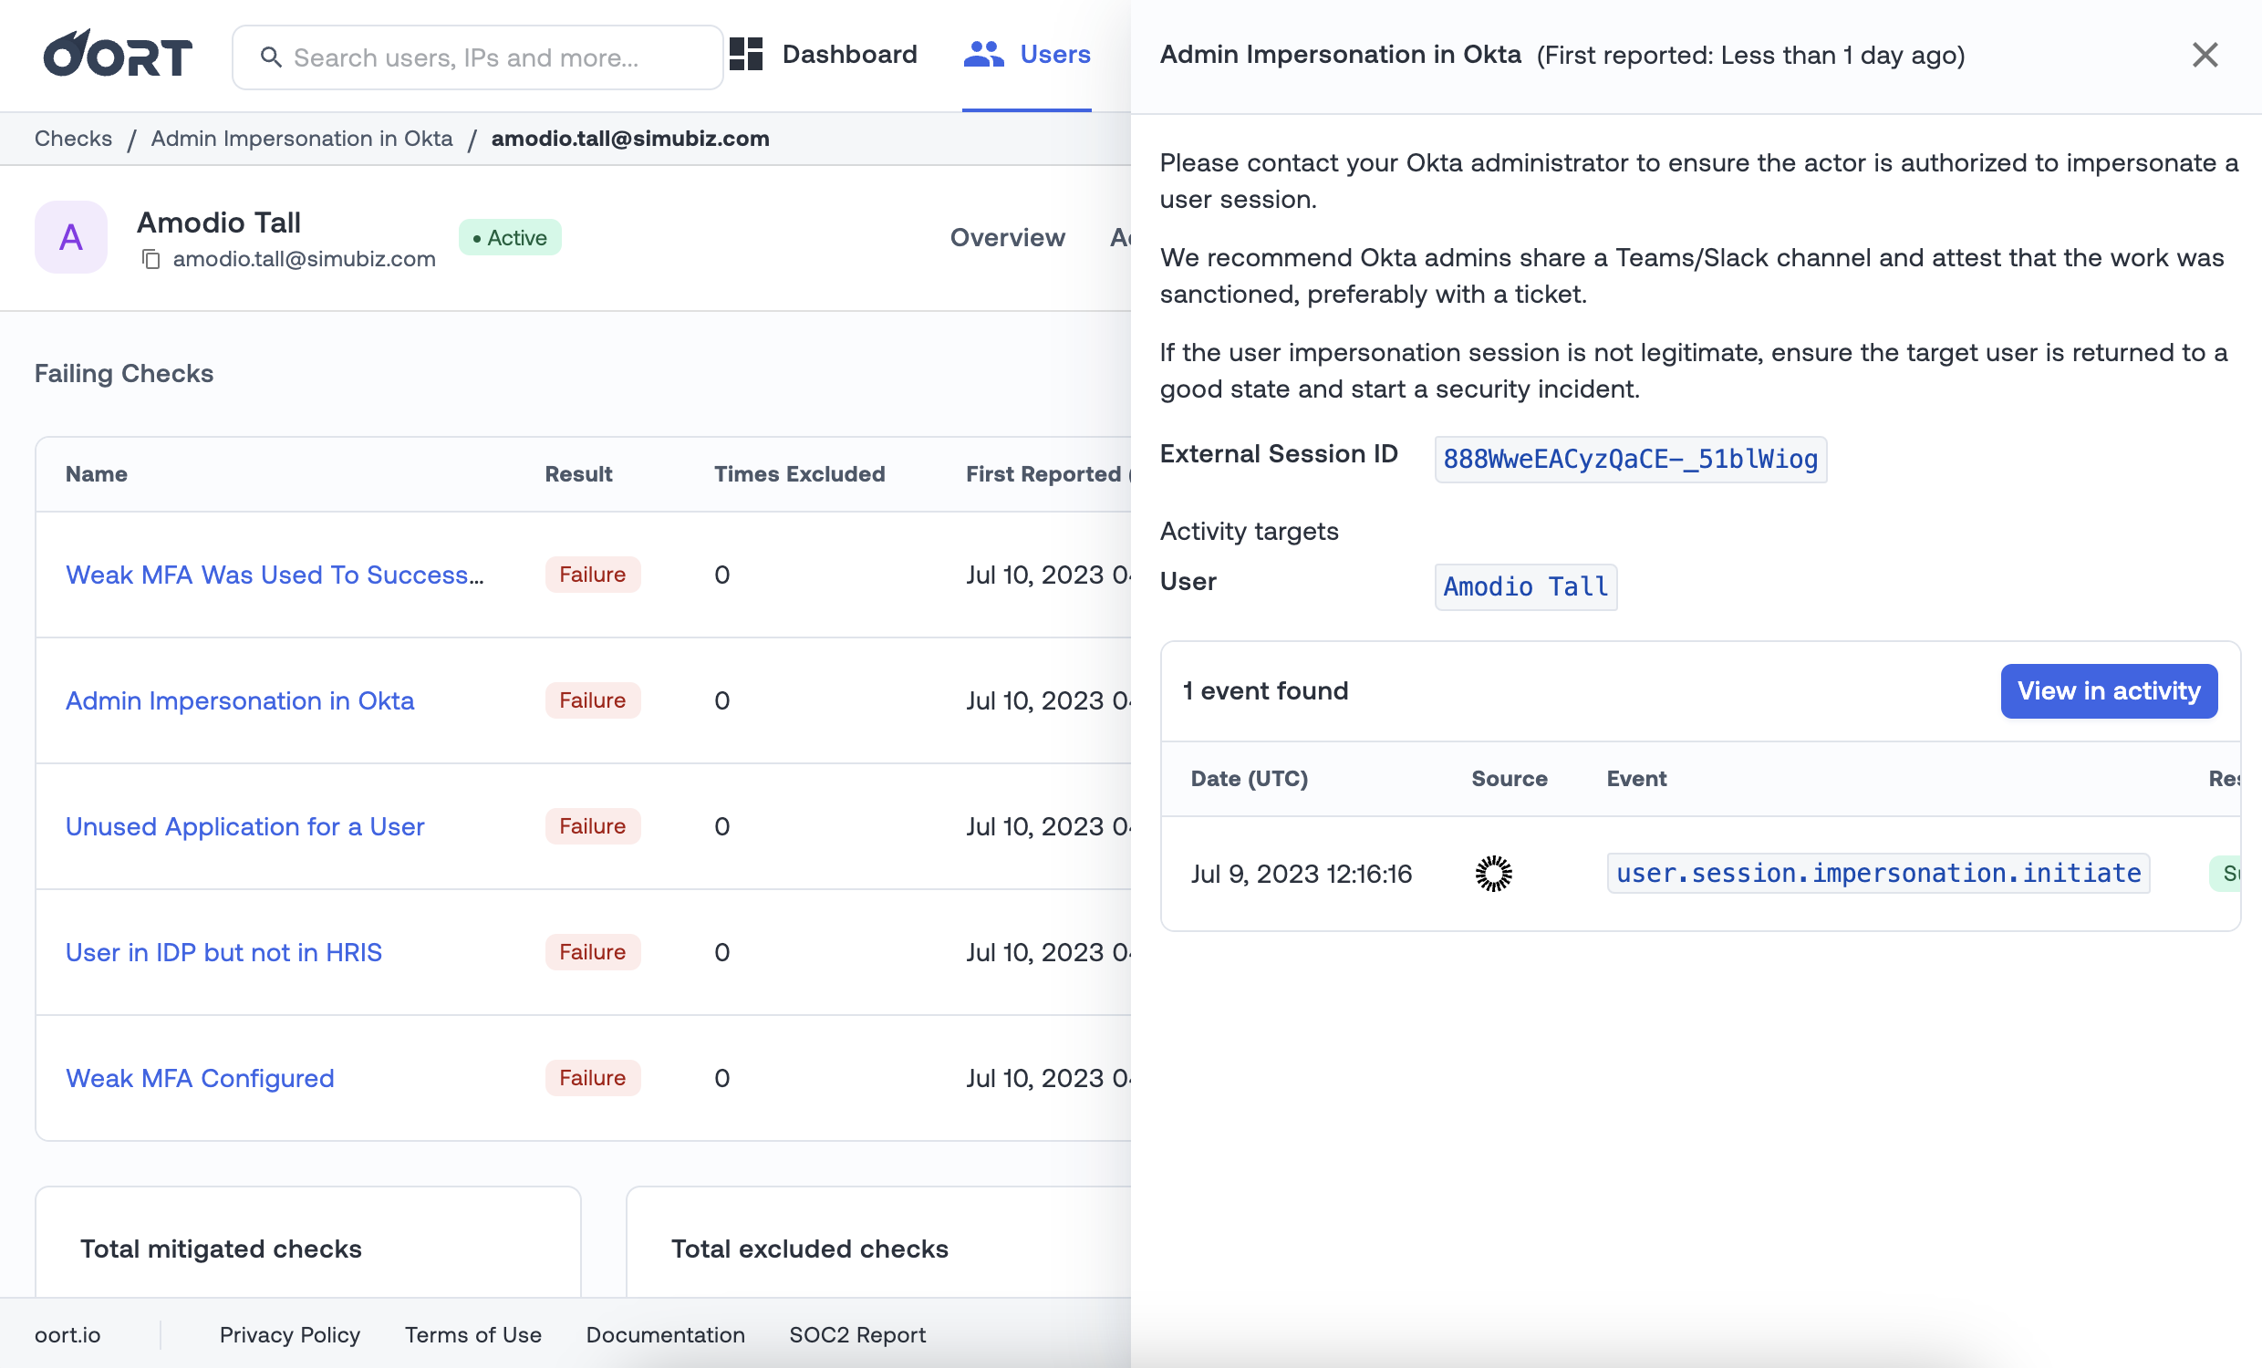2262x1368 pixels.
Task: Click the External Session ID value
Action: (x=1630, y=459)
